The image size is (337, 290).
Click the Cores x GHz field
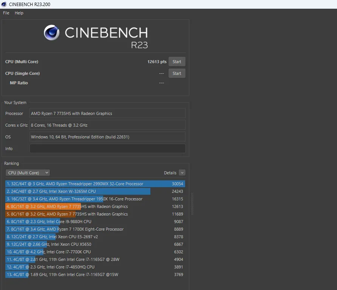107,125
